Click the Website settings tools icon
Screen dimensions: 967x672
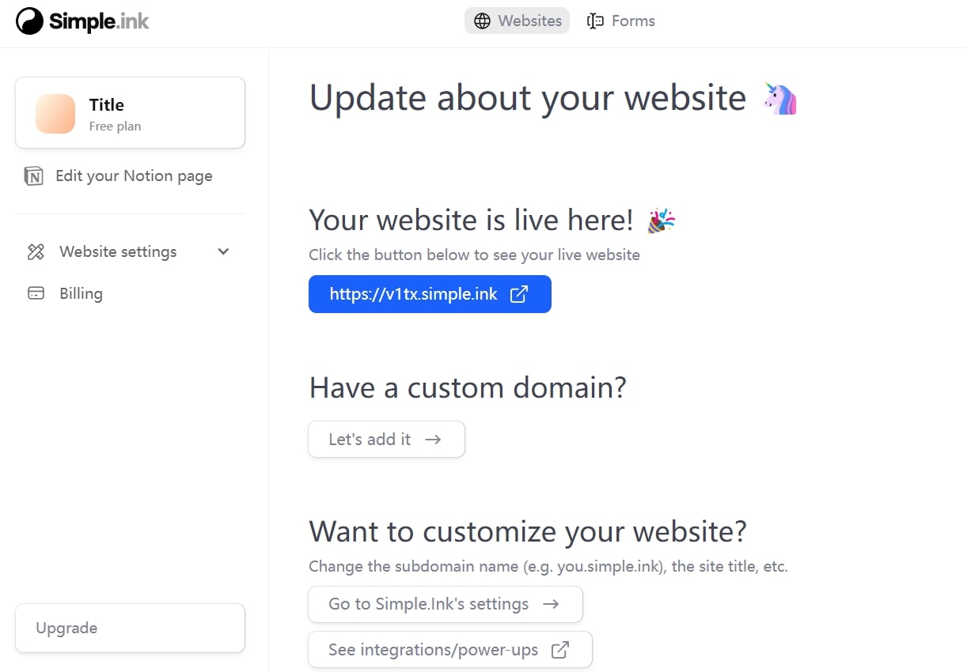click(36, 252)
